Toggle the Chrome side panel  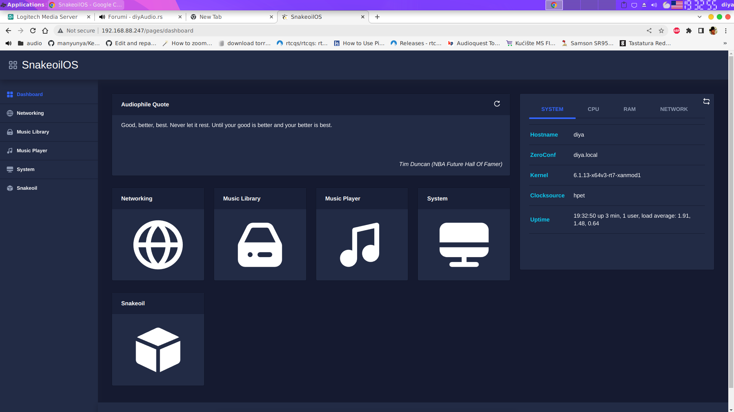pos(701,31)
